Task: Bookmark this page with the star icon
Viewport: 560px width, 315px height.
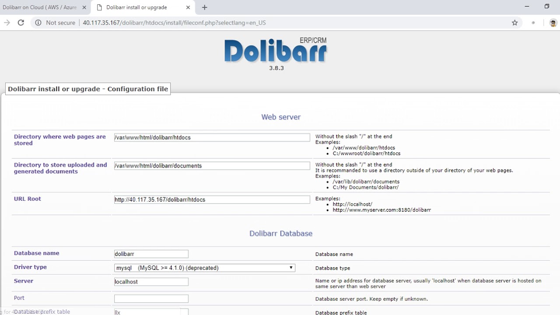Action: coord(514,23)
